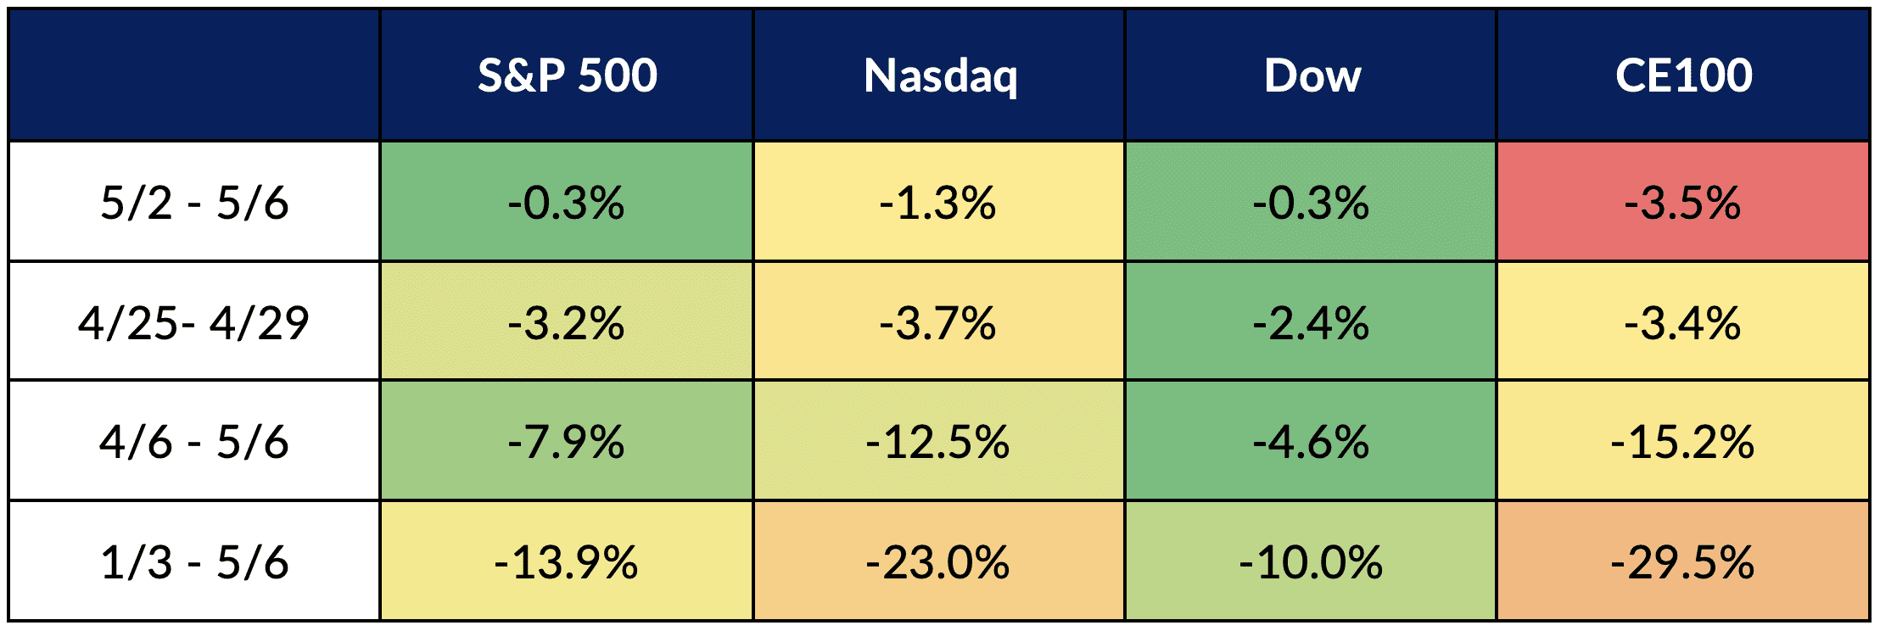Select the CE100 -3.4% cell
The image size is (1880, 631).
point(1683,322)
